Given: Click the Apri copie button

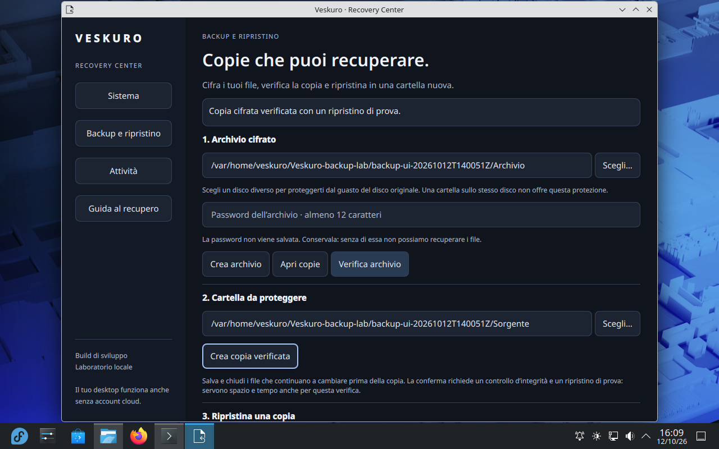Looking at the screenshot, I should point(301,264).
